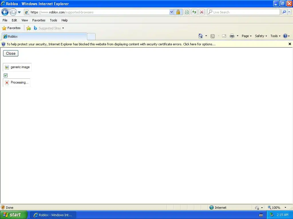
Task: Click status bar security warning shield
Action: coord(3,208)
